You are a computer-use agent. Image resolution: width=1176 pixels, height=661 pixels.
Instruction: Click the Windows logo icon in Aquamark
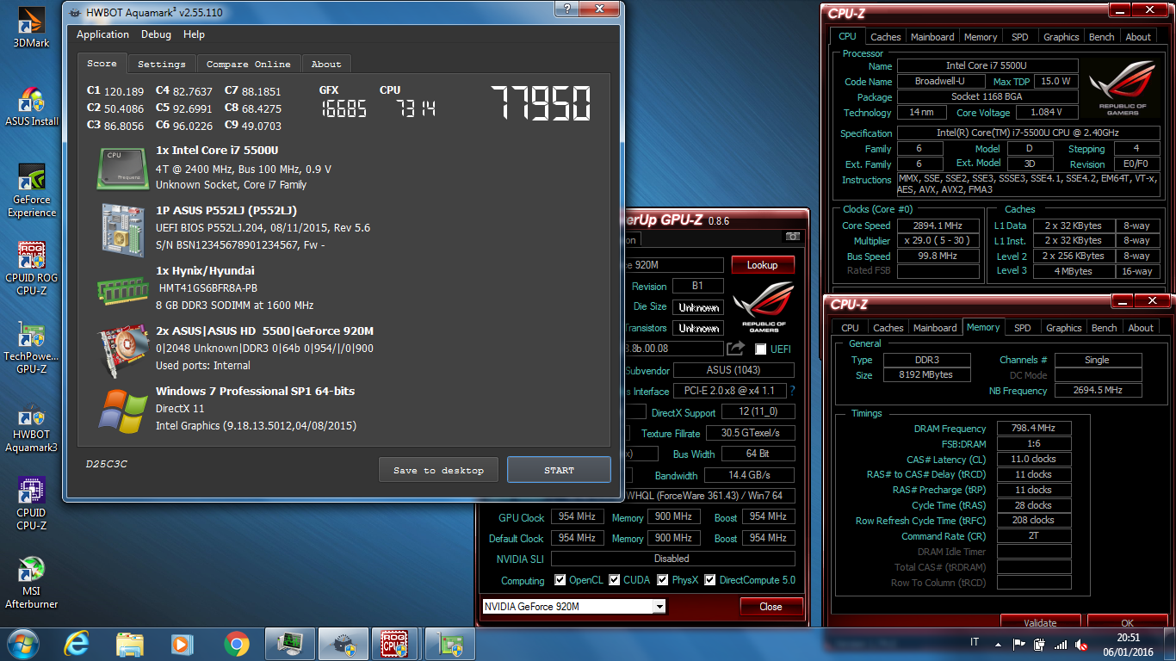tap(122, 411)
